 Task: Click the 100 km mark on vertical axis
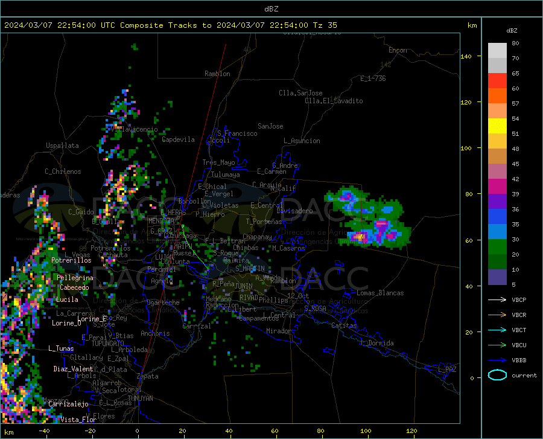[466, 149]
